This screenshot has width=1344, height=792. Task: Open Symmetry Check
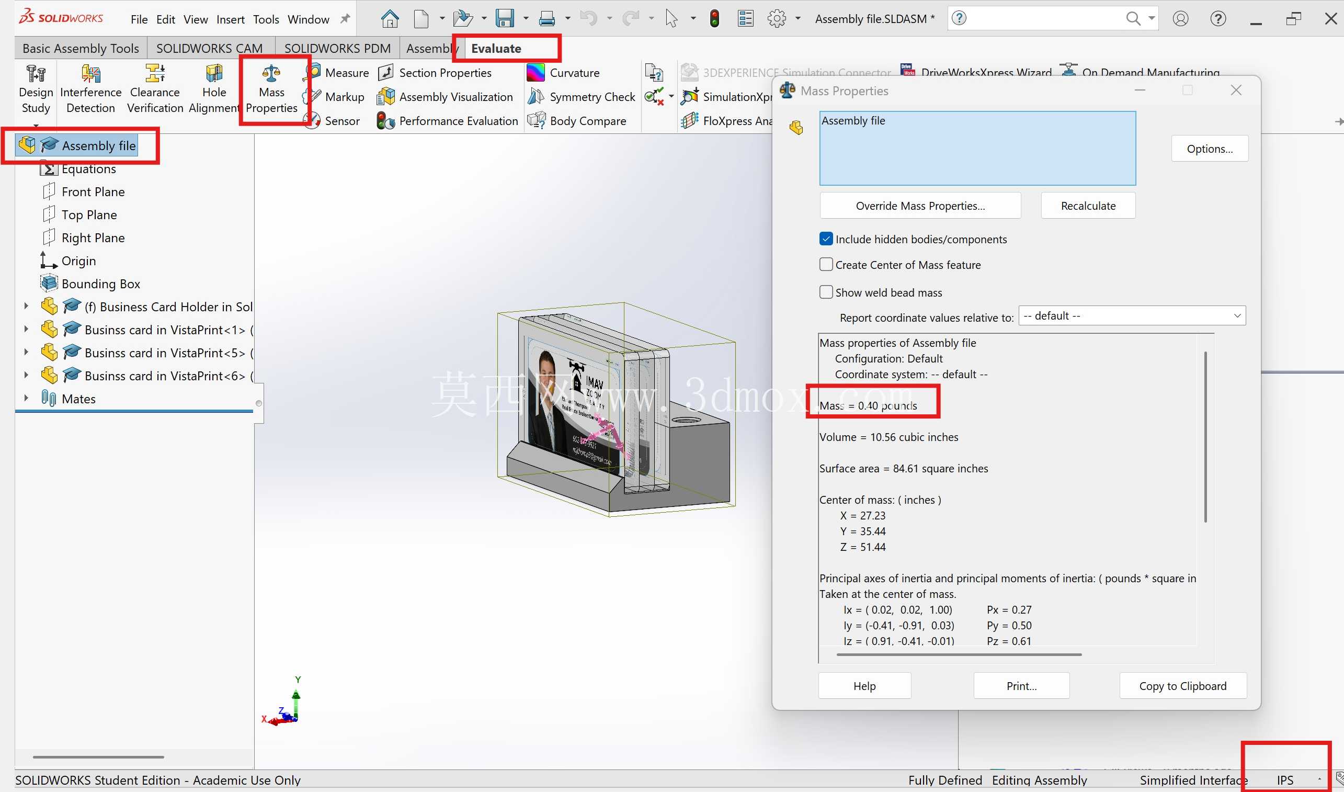point(582,97)
